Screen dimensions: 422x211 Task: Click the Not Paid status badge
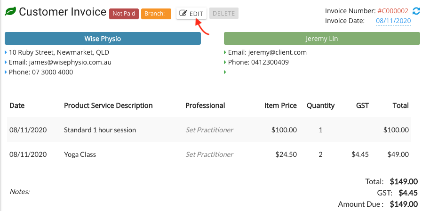124,14
